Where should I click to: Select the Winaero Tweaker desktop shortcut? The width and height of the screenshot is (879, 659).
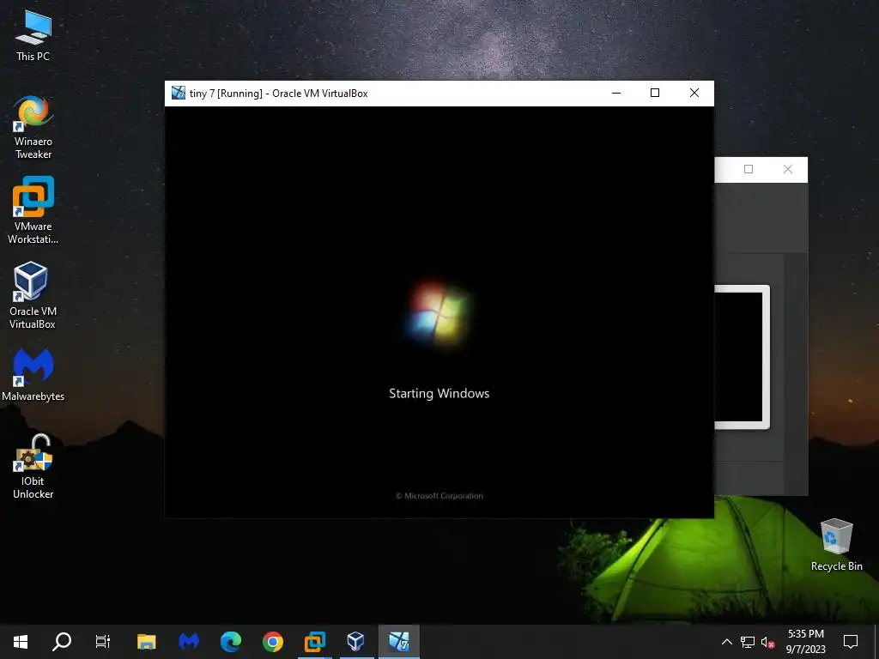point(33,127)
